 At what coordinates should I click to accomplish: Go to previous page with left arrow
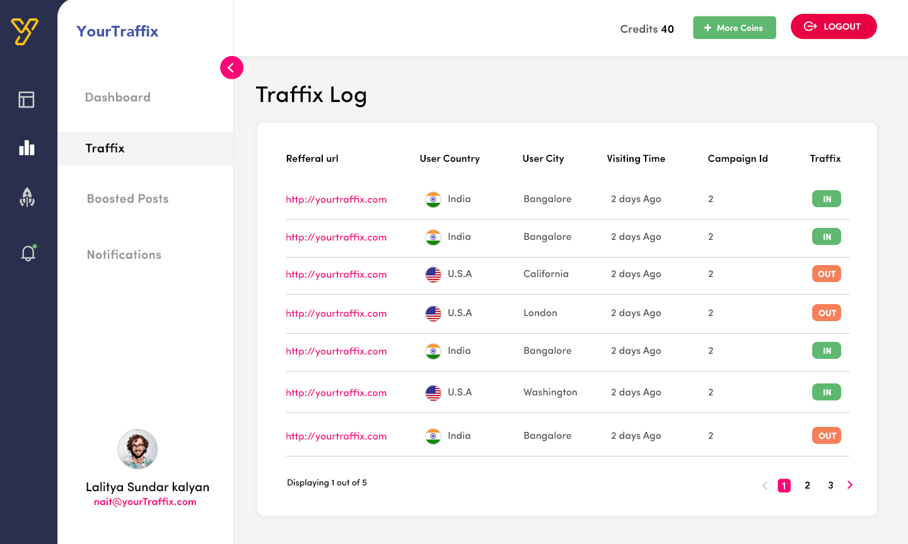[x=765, y=485]
